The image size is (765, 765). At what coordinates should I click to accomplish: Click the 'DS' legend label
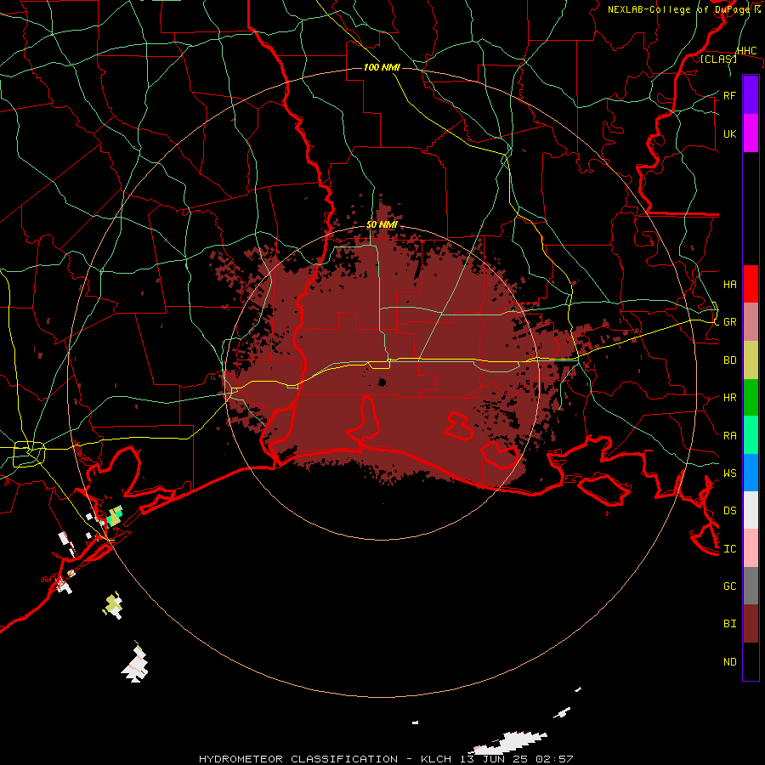(x=729, y=510)
